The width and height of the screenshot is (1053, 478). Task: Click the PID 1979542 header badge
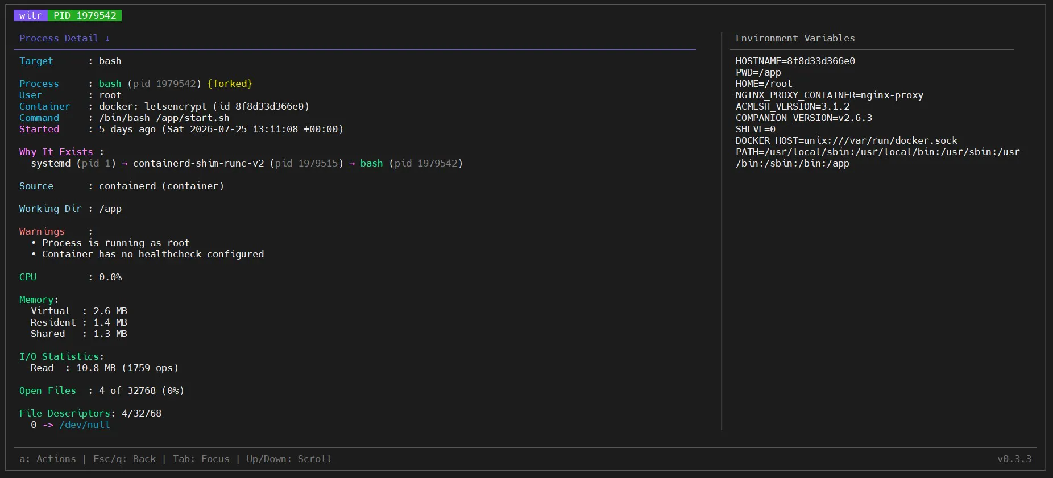85,15
